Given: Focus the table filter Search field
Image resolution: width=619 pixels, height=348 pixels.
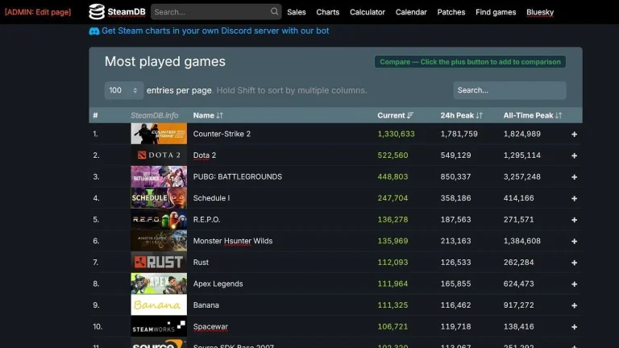Looking at the screenshot, I should pos(509,90).
